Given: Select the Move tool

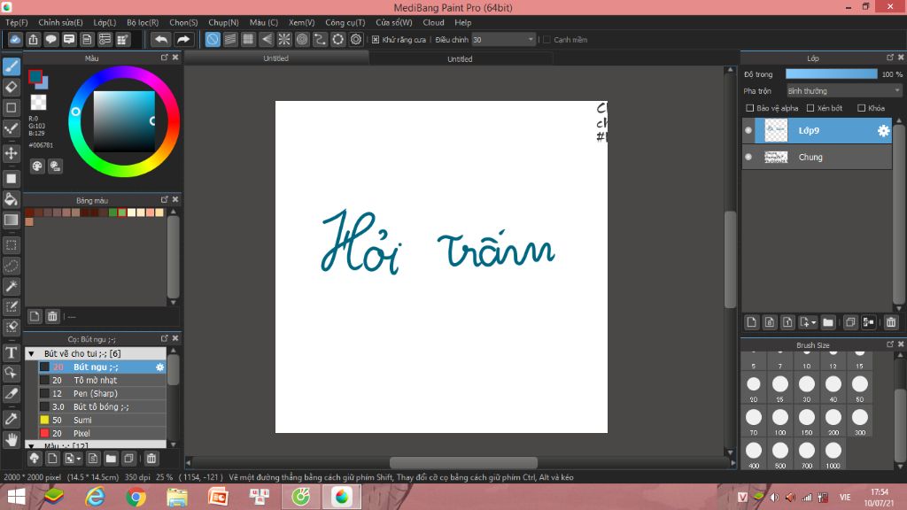Looking at the screenshot, I should click(12, 154).
